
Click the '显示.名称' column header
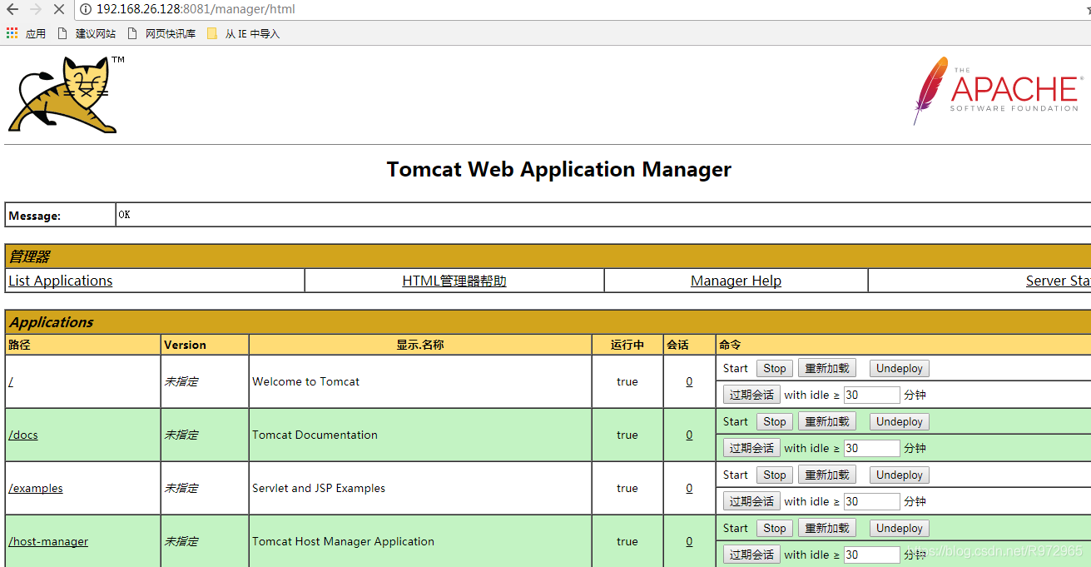pyautogui.click(x=420, y=345)
